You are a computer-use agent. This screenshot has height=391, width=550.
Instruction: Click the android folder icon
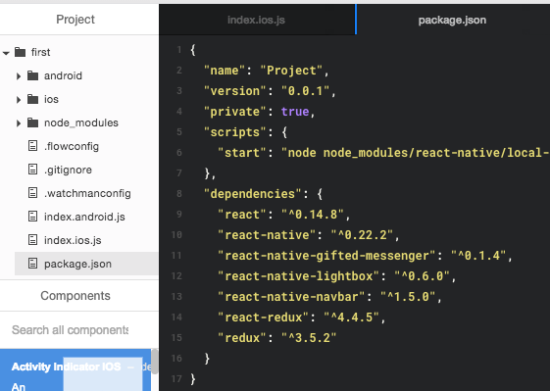[32, 75]
